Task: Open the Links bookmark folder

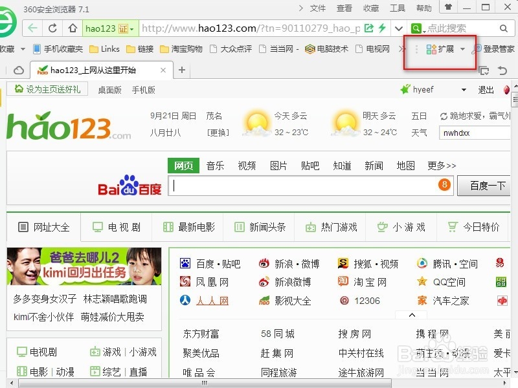Action: point(105,49)
